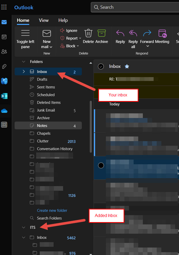Open the Clutter folder
The image size is (179, 255).
[x=48, y=141]
